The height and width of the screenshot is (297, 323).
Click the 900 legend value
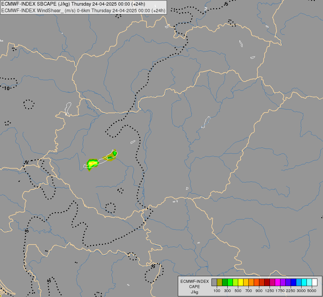pyautogui.click(x=259, y=291)
